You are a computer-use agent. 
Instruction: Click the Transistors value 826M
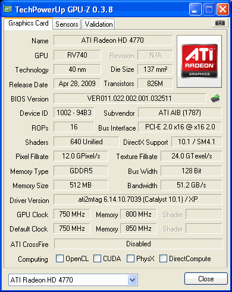pyautogui.click(x=155, y=84)
